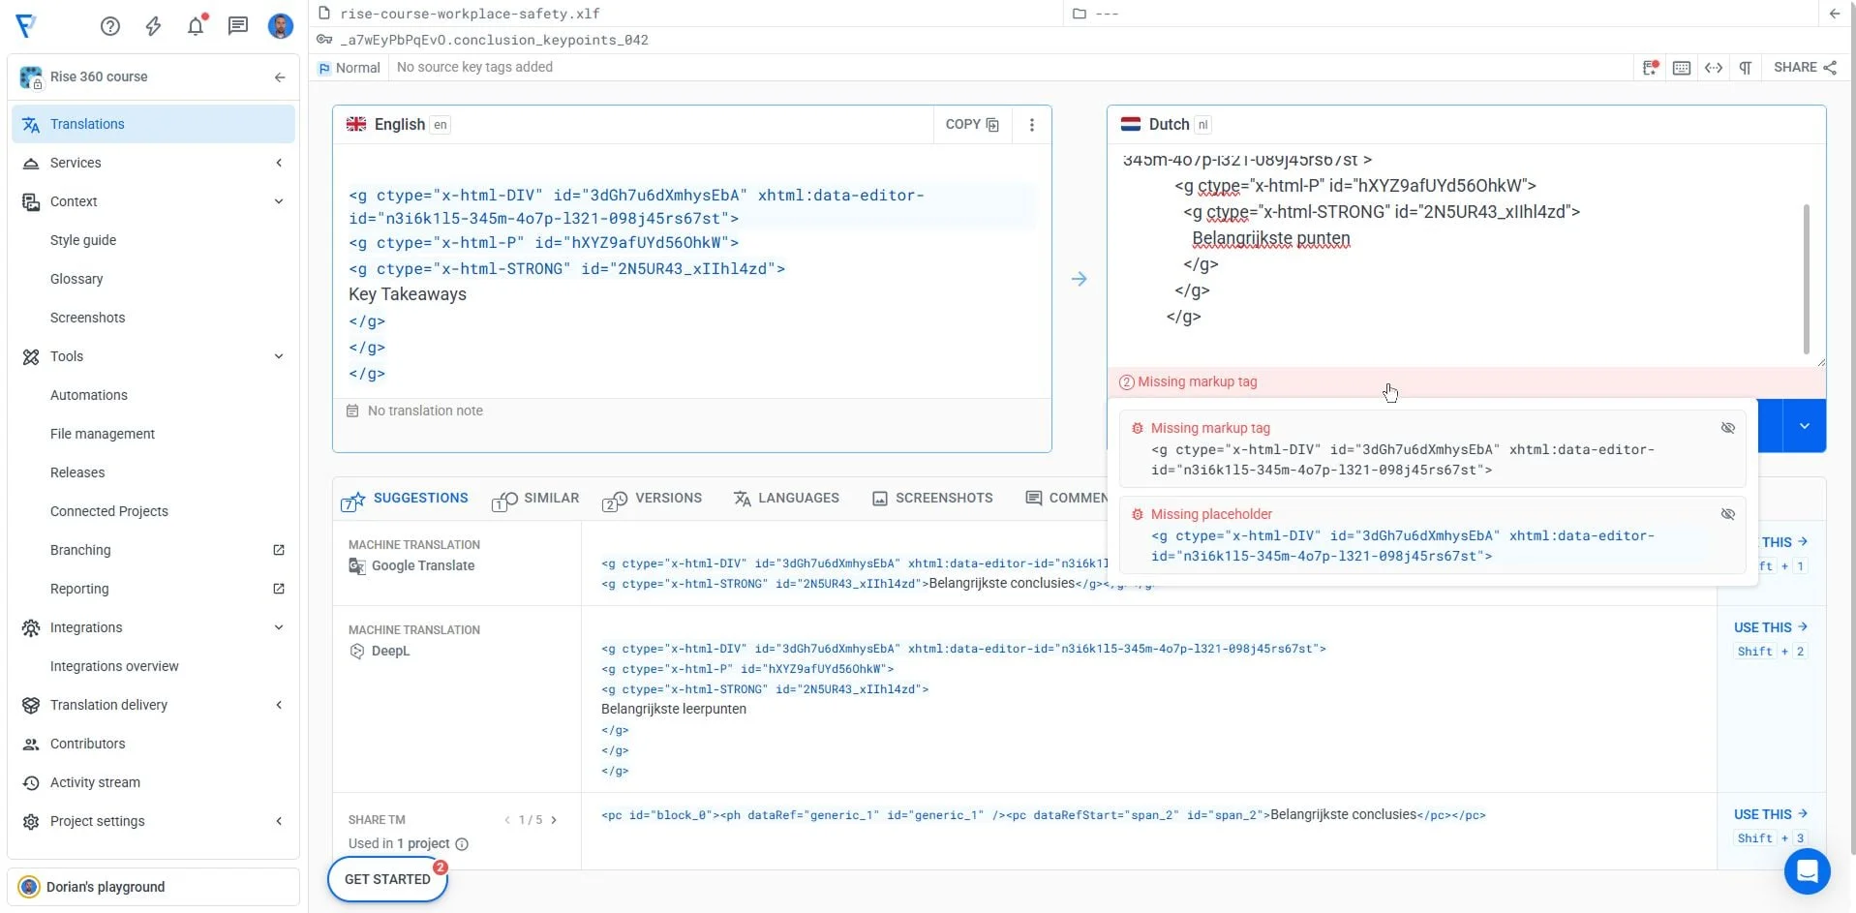The image size is (1856, 913).
Task: Collapse the Context section in sidebar
Action: pyautogui.click(x=279, y=201)
